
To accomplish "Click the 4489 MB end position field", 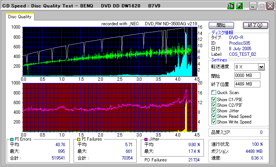I will tap(247, 84).
